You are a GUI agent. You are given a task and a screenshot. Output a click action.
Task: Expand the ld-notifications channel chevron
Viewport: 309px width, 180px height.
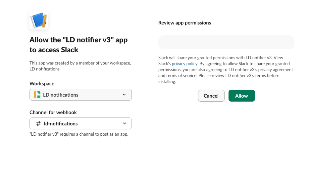(x=124, y=123)
